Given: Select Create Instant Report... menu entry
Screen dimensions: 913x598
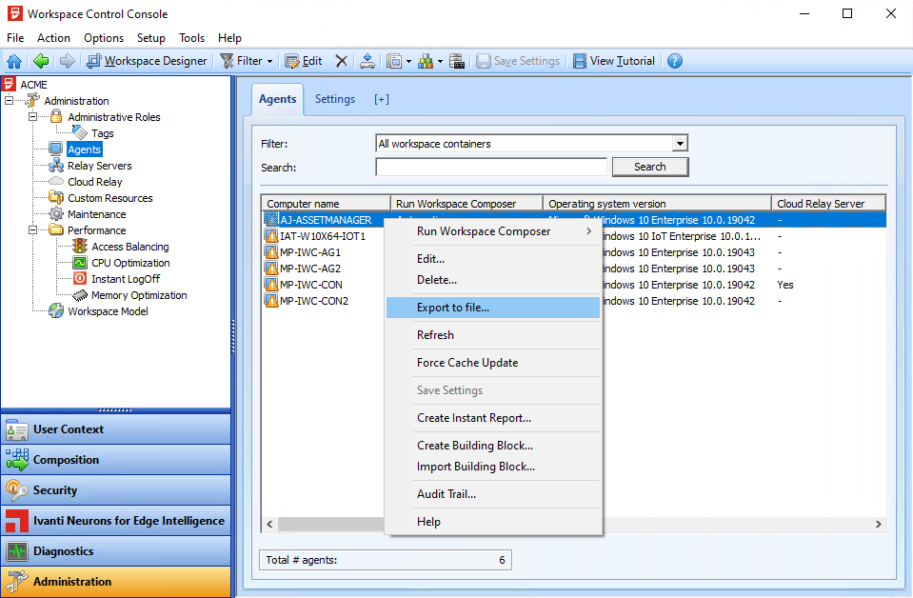Looking at the screenshot, I should pos(473,418).
